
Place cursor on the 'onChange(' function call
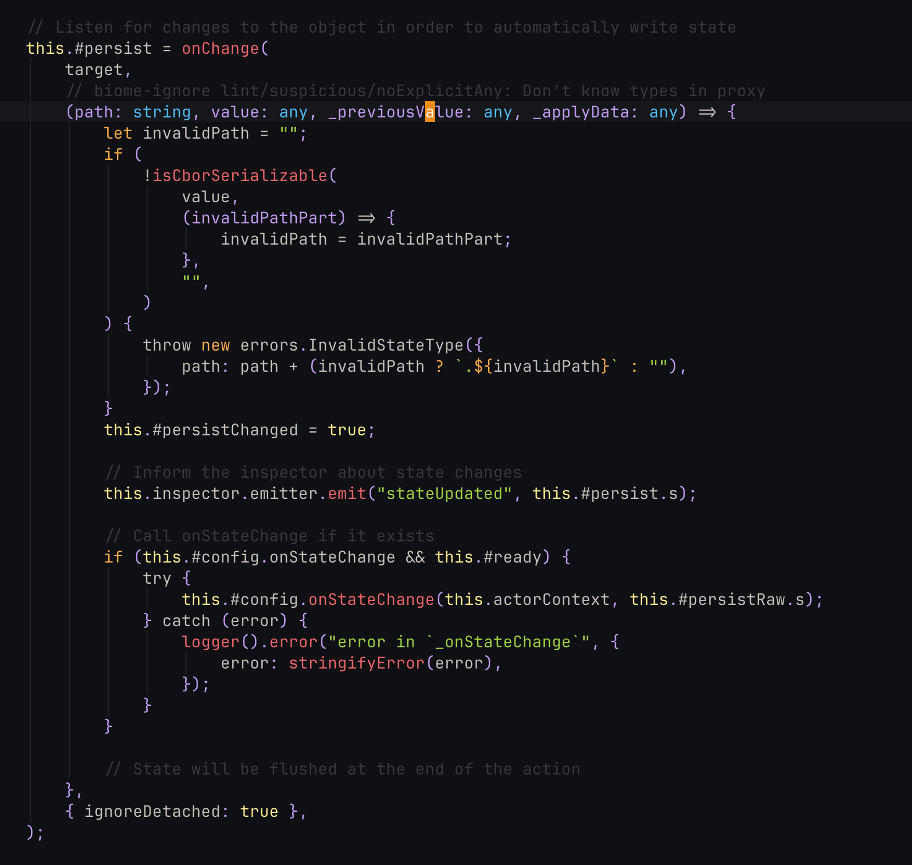(x=225, y=49)
